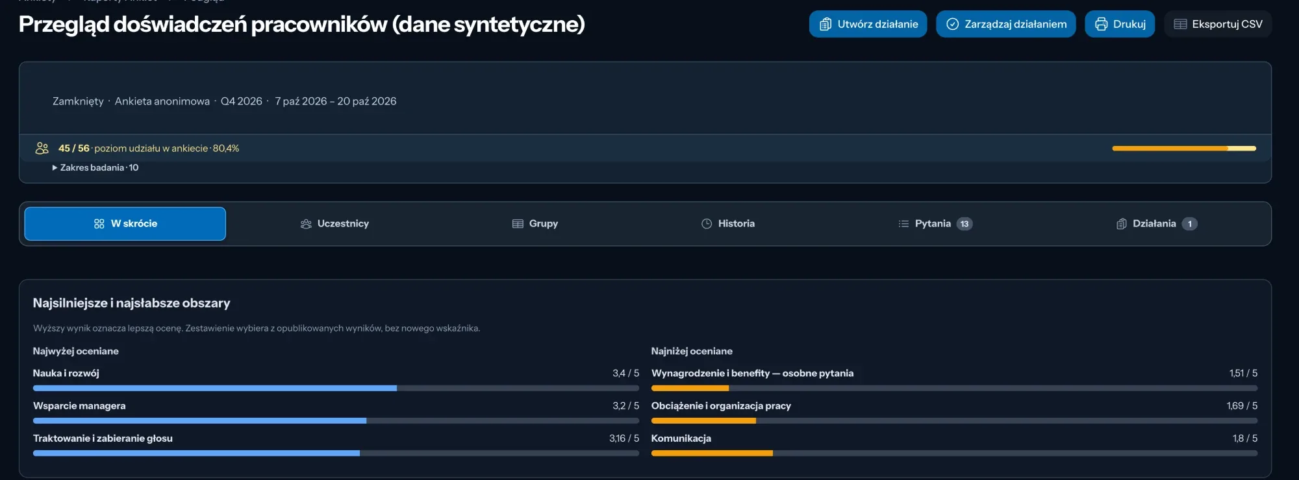The height and width of the screenshot is (480, 1299).
Task: Click the people icon in Uczestnicy tab
Action: (306, 224)
